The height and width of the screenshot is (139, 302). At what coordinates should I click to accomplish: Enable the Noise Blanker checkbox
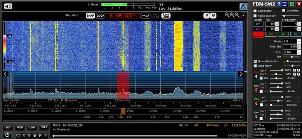click(255, 16)
